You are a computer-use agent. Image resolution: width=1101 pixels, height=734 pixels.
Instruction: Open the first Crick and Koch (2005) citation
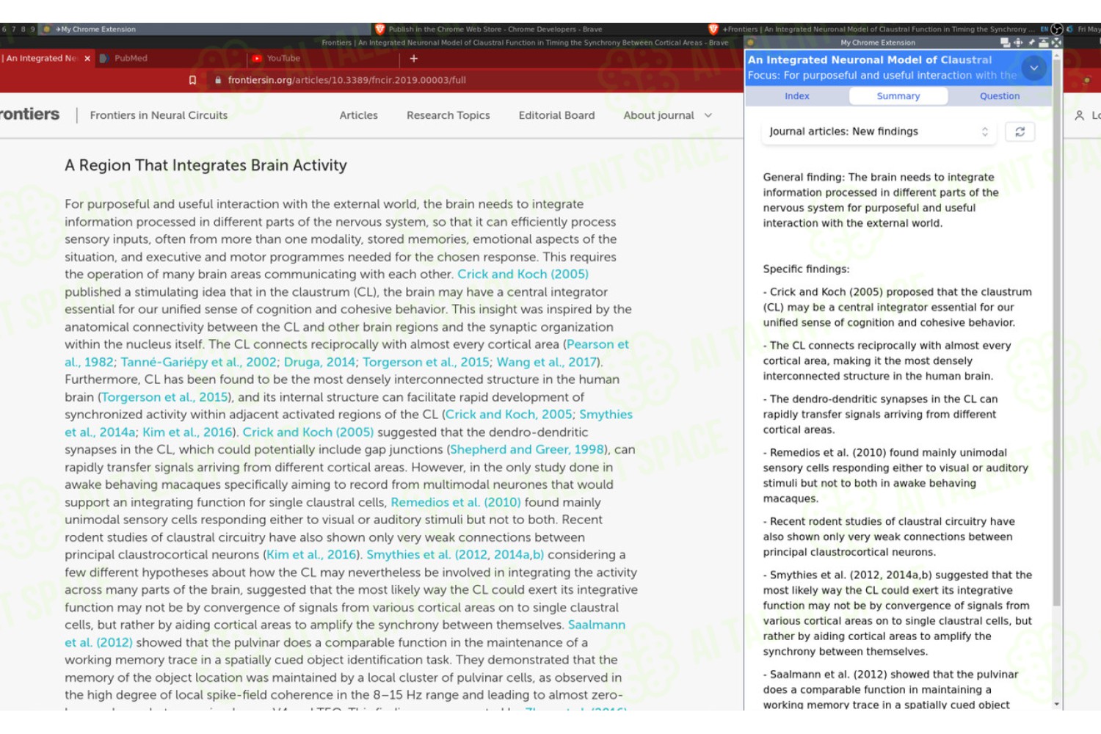pyautogui.click(x=523, y=275)
